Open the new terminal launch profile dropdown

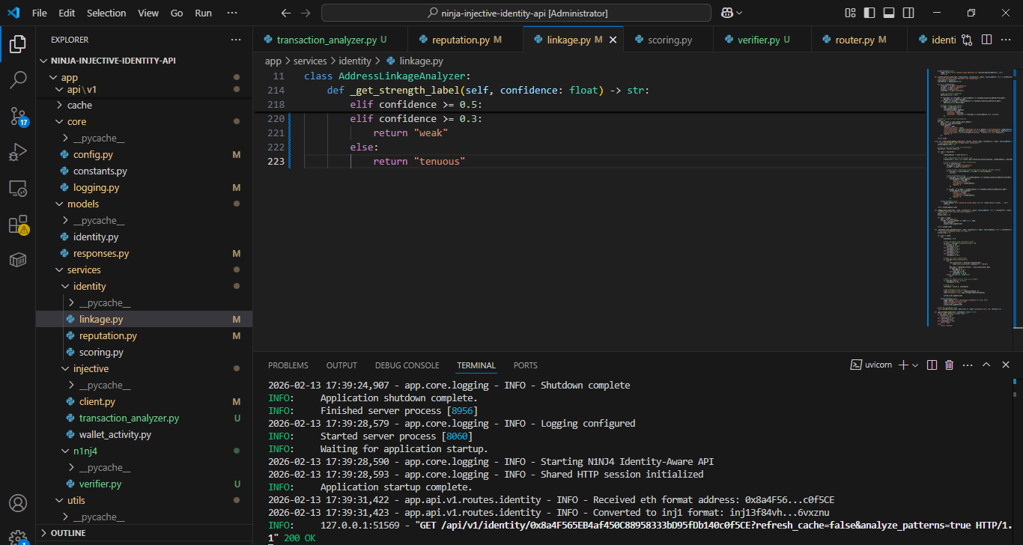[x=916, y=365]
